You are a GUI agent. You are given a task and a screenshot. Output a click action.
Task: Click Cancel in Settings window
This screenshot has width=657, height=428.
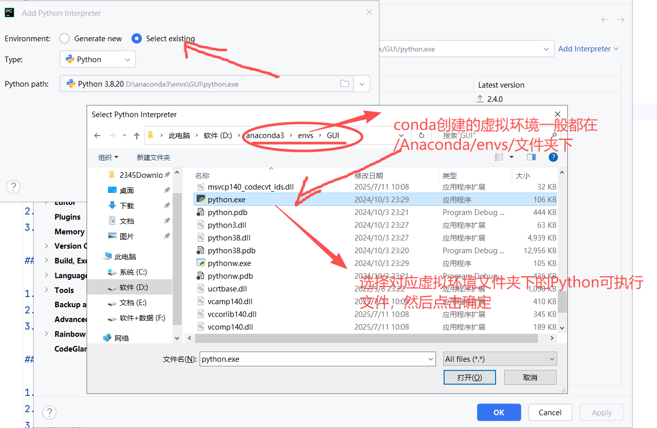[550, 412]
